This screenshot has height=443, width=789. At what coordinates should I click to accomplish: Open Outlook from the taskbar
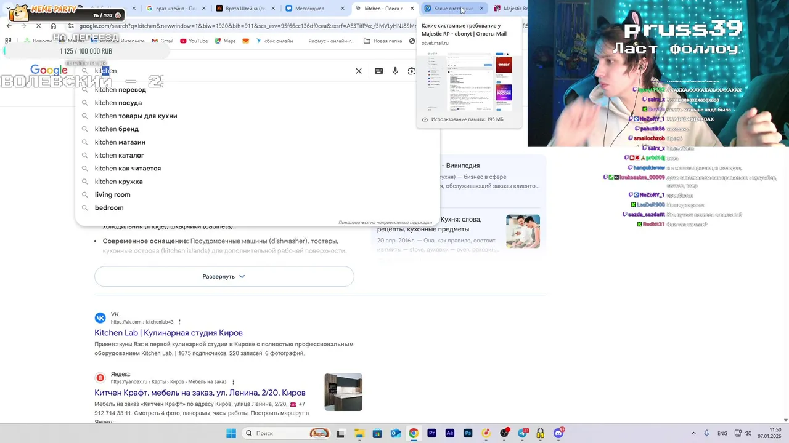coord(395,433)
